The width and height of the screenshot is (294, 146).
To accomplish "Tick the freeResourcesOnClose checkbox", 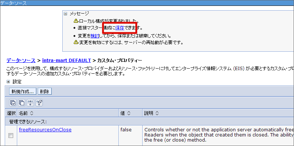I will coord(11,135).
